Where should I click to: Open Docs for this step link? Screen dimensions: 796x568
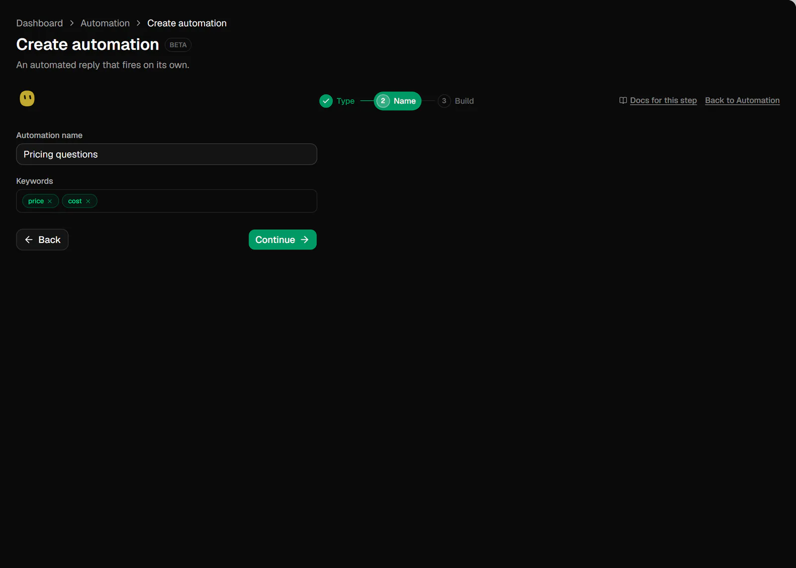tap(663, 101)
